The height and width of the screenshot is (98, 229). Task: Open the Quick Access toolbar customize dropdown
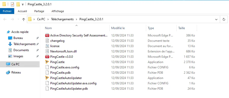click(x=23, y=5)
